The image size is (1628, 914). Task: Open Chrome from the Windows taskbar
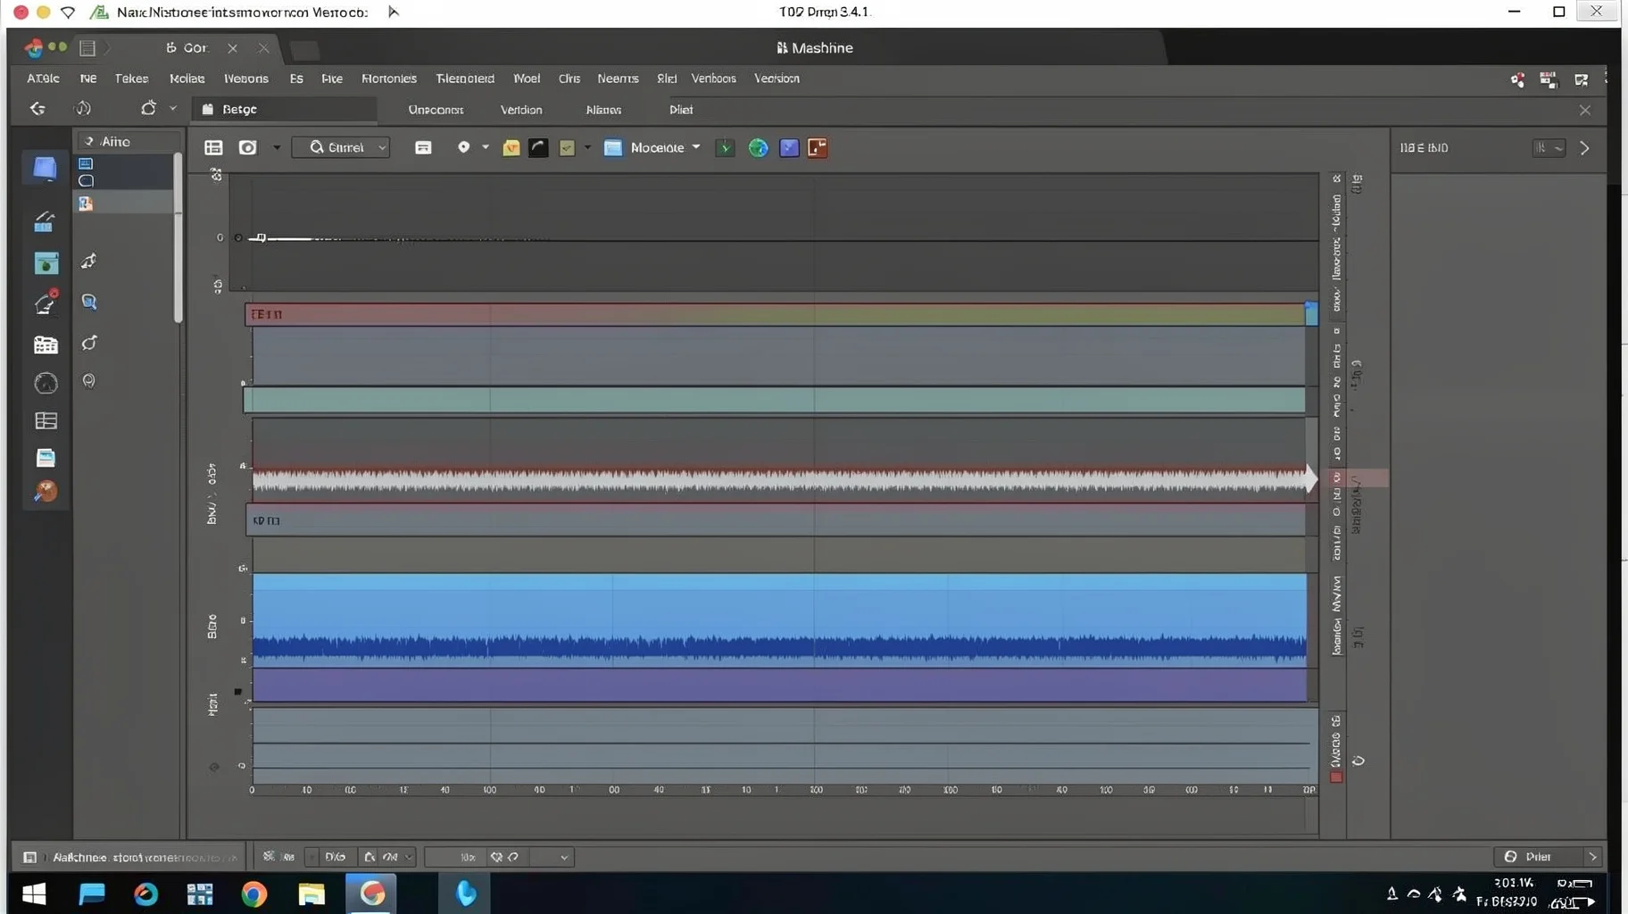point(254,893)
